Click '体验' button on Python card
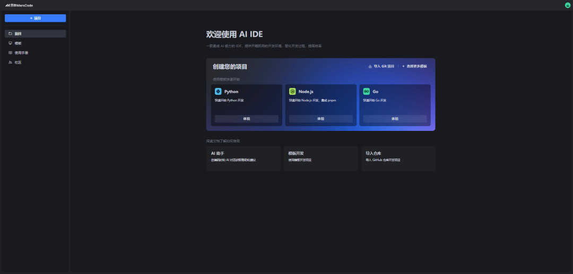 pyautogui.click(x=247, y=119)
